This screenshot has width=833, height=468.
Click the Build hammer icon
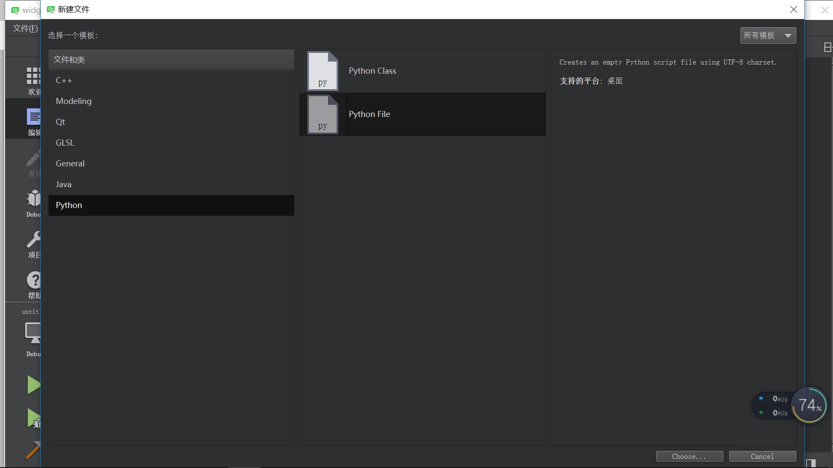click(33, 451)
